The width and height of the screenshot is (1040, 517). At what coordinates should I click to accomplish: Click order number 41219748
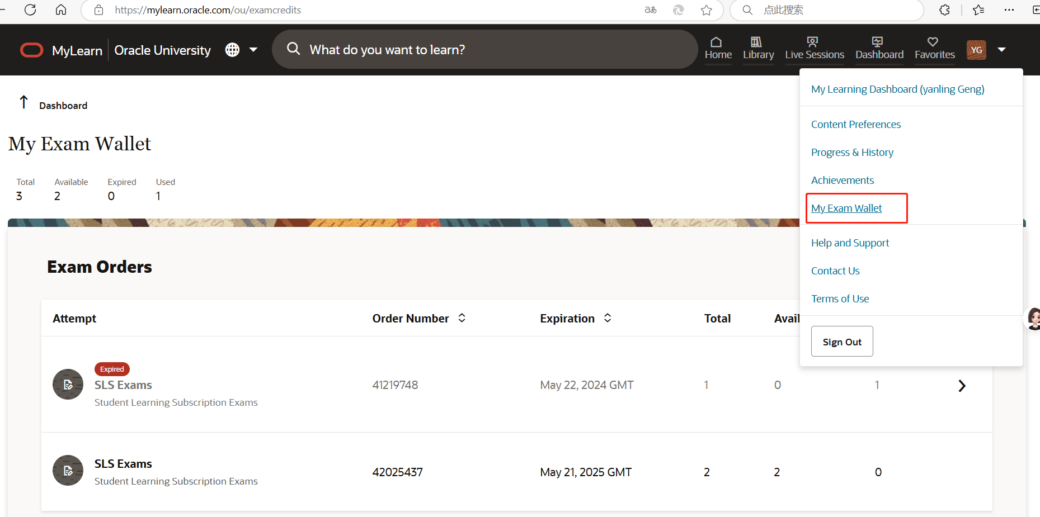395,385
